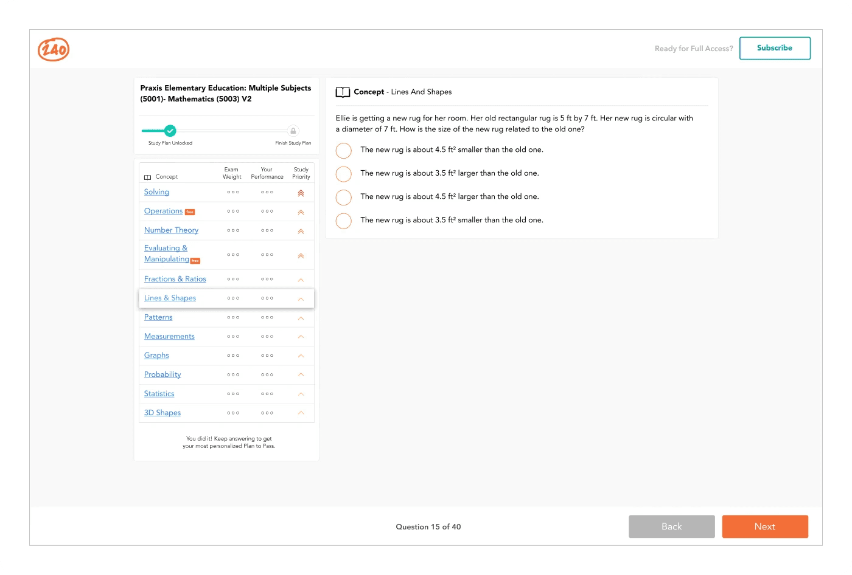Click the book icon in the Concept column header
852x575 pixels.
coord(147,177)
